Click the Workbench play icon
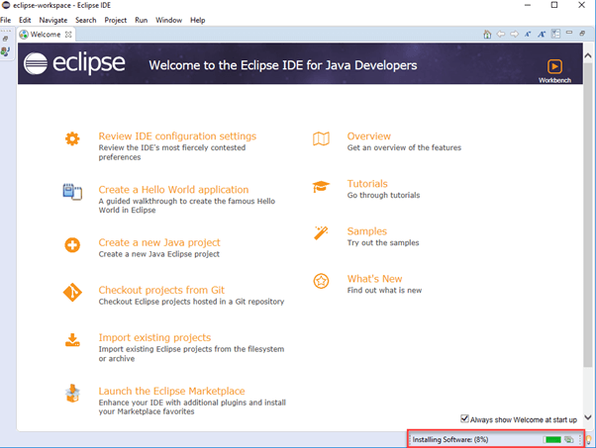This screenshot has height=448, width=596. 551,65
